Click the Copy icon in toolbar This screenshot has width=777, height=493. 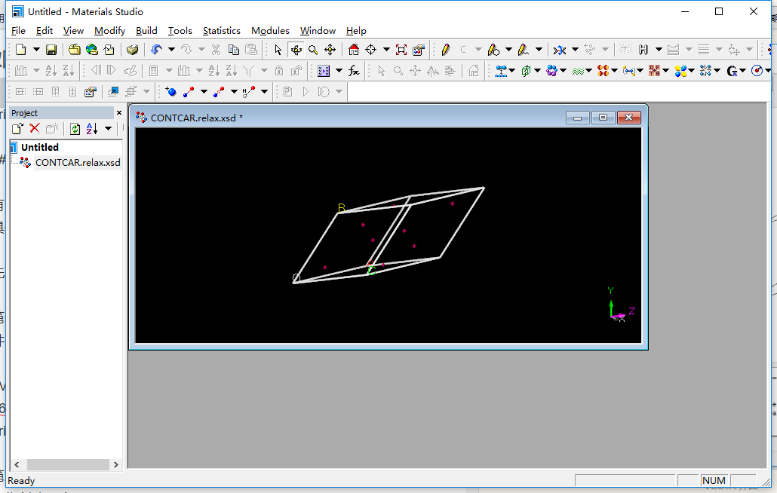click(x=233, y=50)
